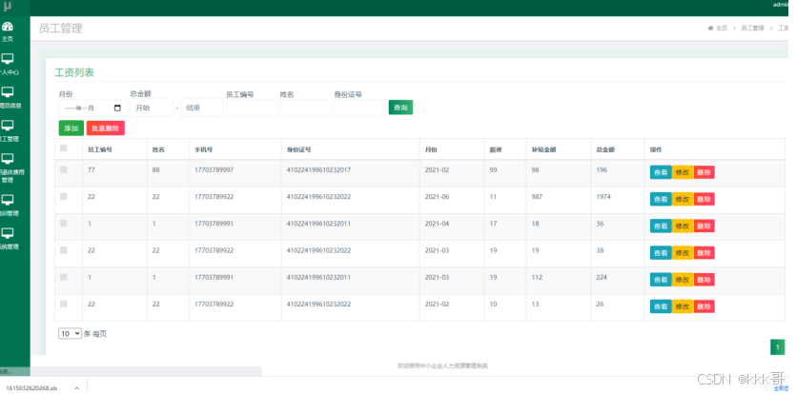Click the 总金额 开始 input field

point(152,108)
